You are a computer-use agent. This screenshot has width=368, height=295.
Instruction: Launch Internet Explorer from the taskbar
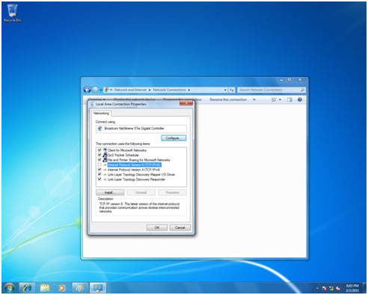click(27, 288)
